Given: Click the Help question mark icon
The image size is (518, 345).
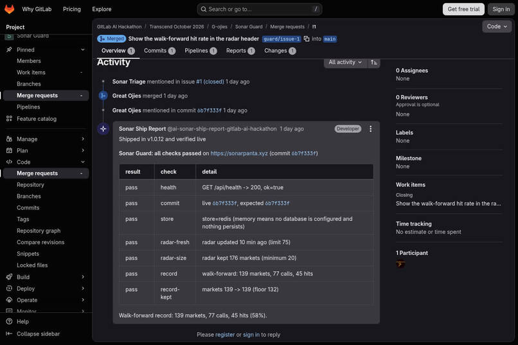Looking at the screenshot, I should click(9, 322).
